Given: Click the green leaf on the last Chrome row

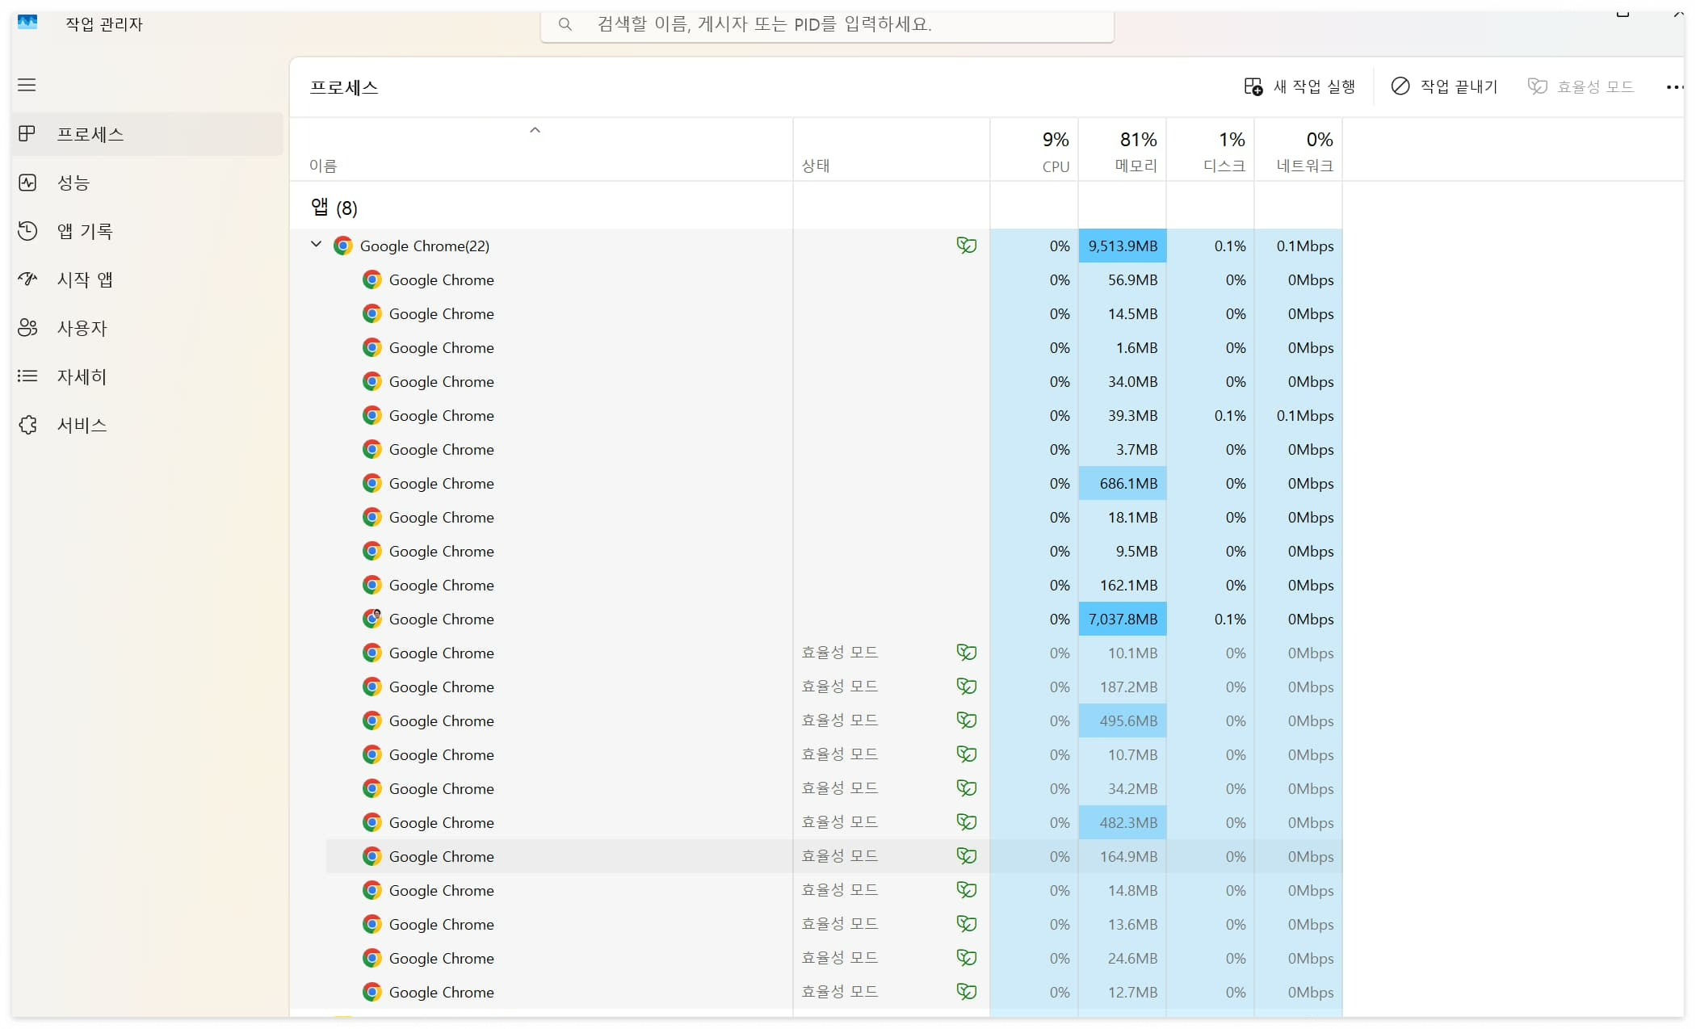Looking at the screenshot, I should point(967,992).
